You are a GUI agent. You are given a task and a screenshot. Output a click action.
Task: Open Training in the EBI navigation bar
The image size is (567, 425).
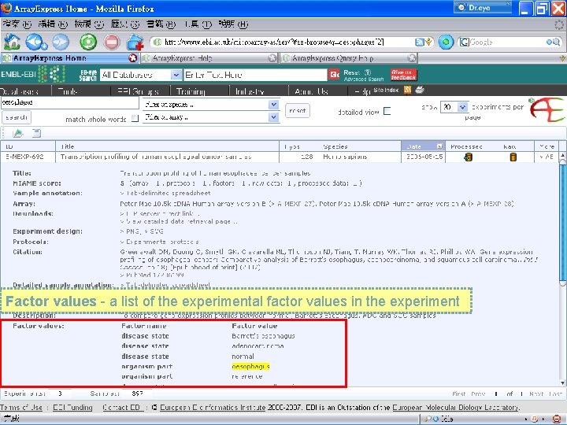[191, 91]
